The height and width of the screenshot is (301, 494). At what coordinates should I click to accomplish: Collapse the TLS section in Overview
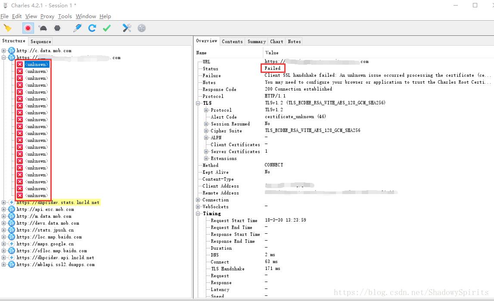point(198,103)
